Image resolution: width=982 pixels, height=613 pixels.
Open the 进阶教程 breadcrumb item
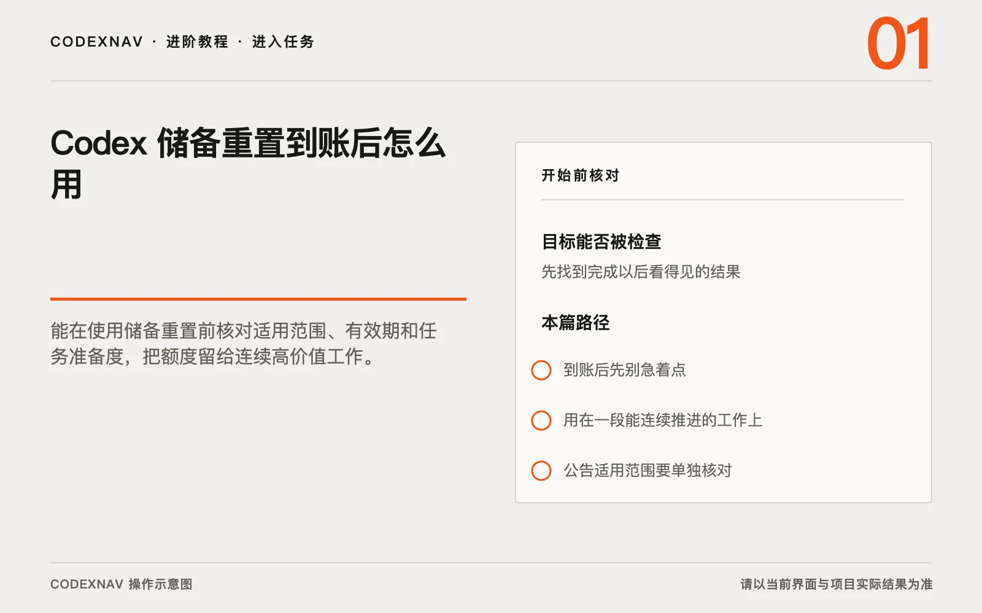(197, 42)
